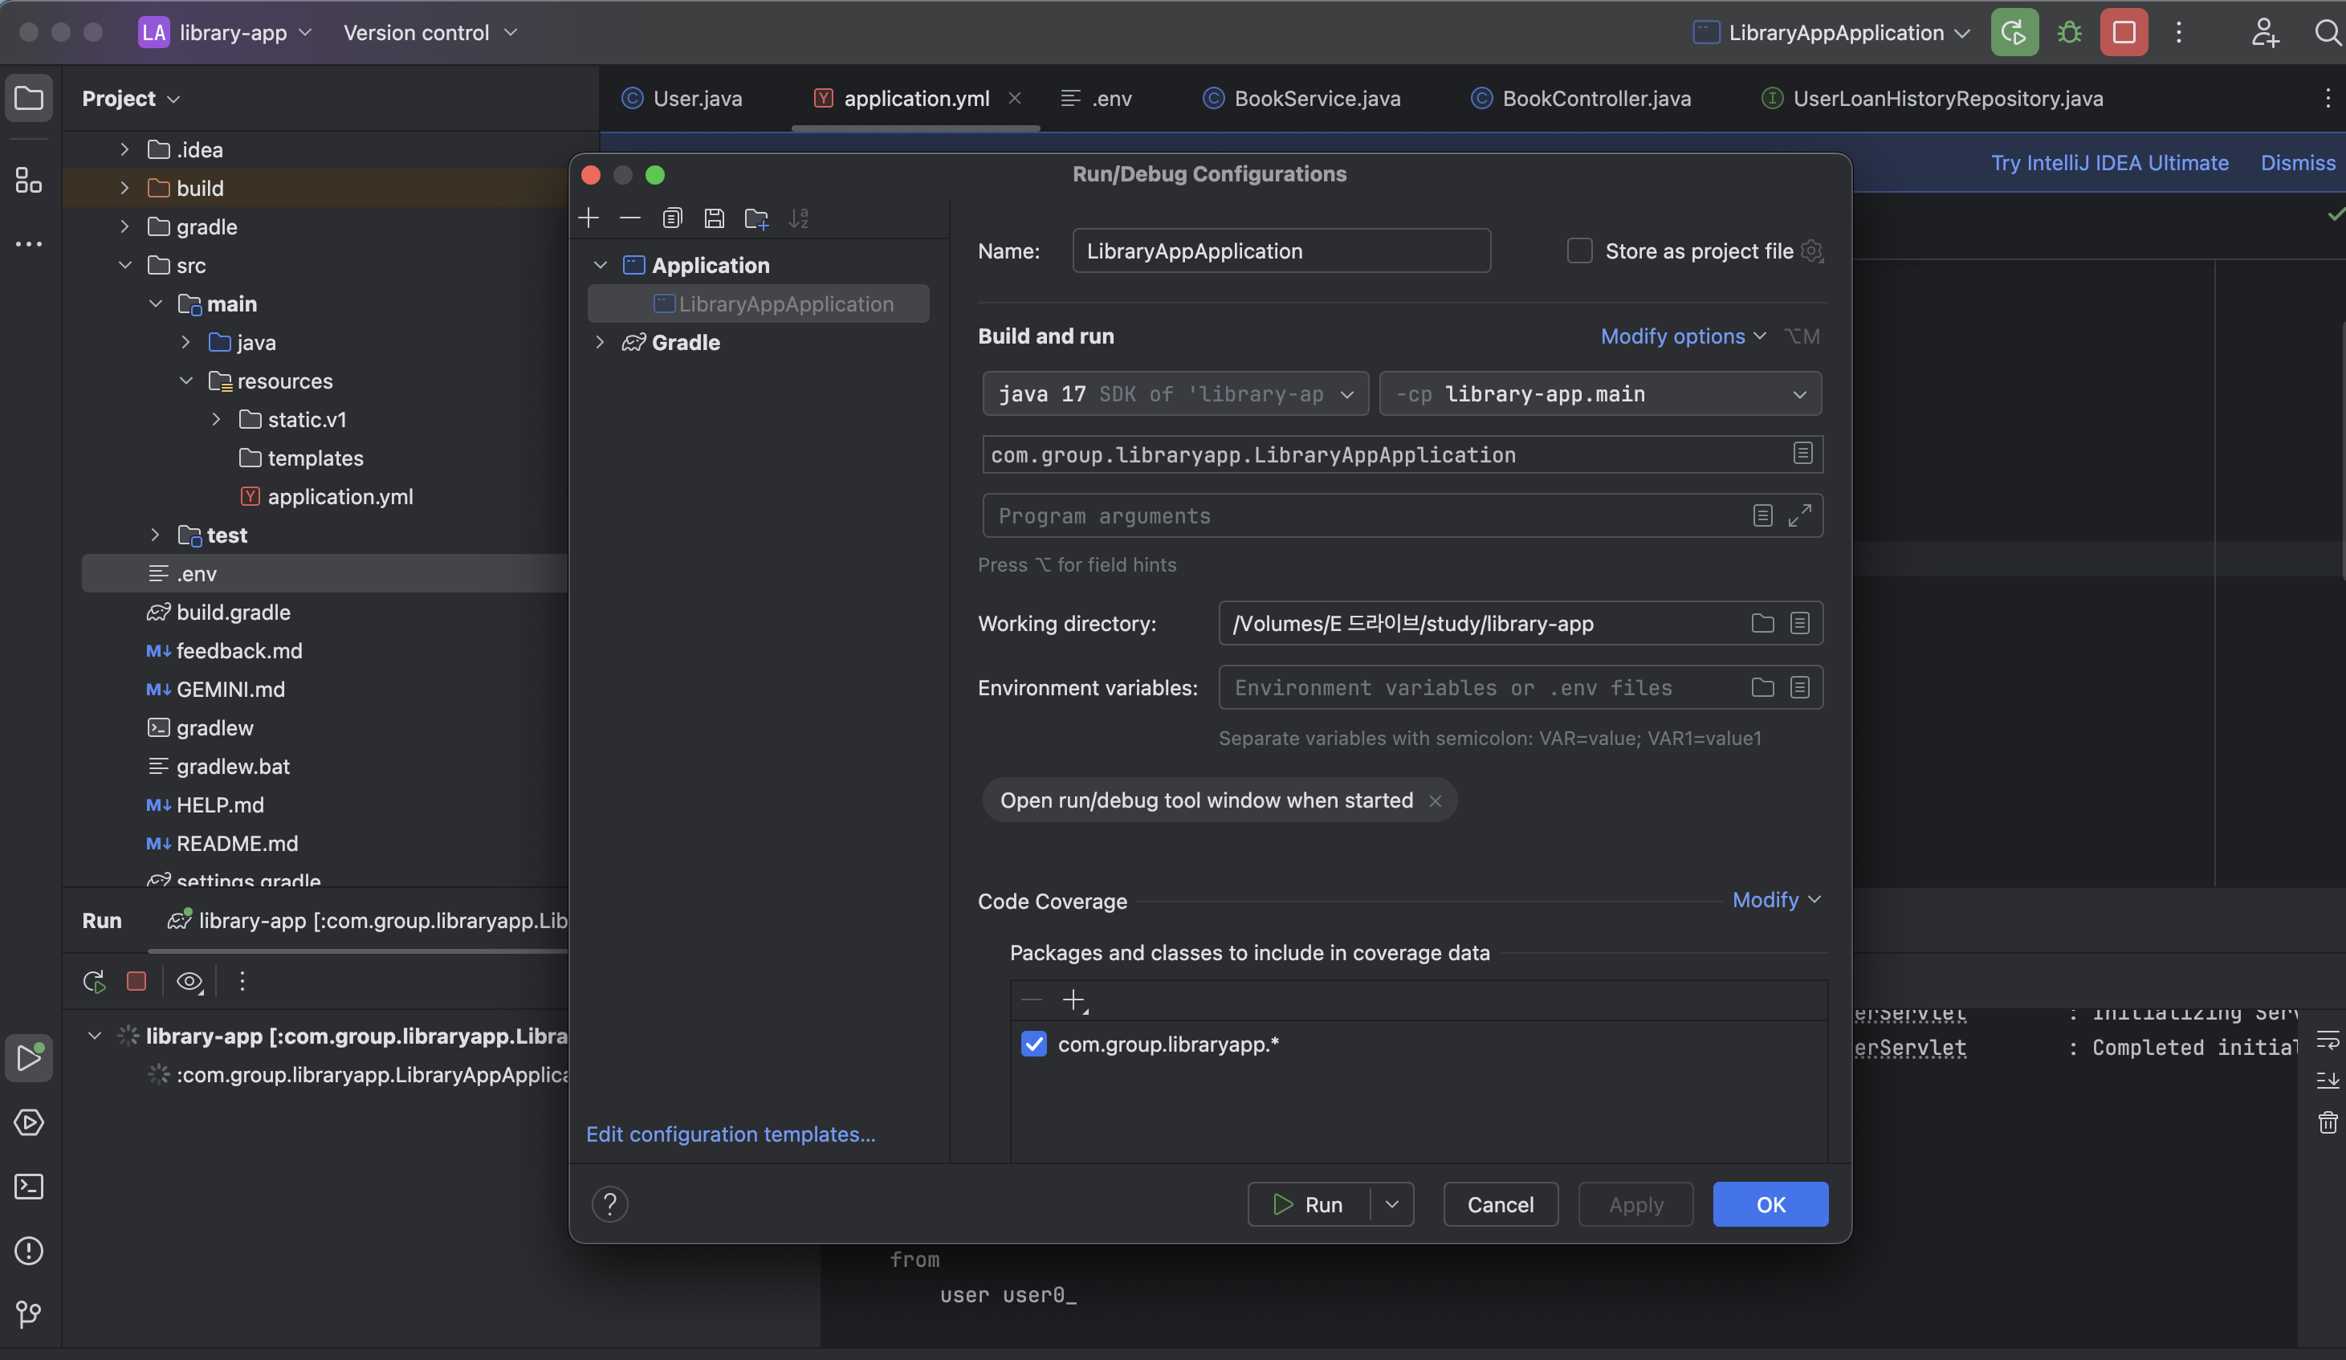Image resolution: width=2346 pixels, height=1360 pixels.
Task: Switch to the User.java tab
Action: pos(682,98)
